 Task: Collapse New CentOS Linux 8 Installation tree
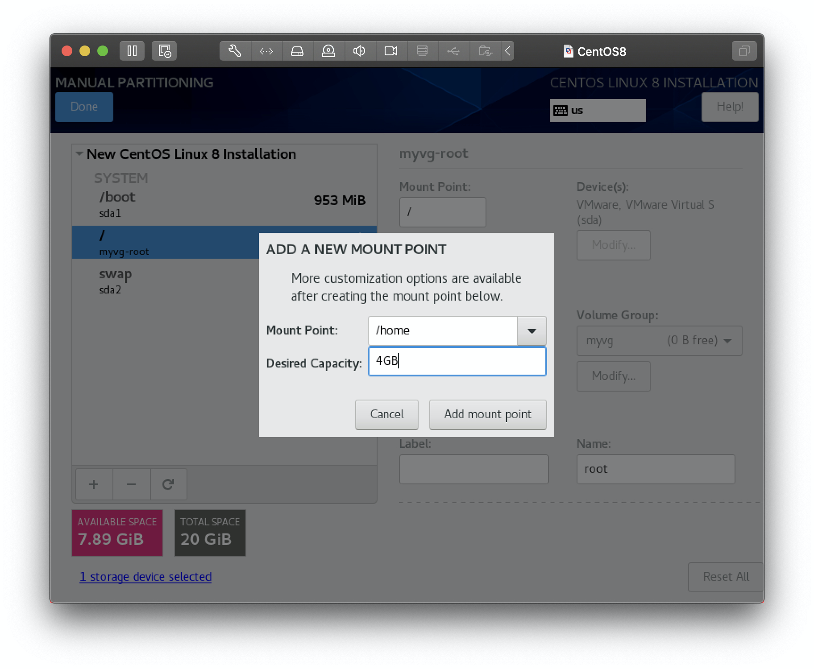(79, 154)
